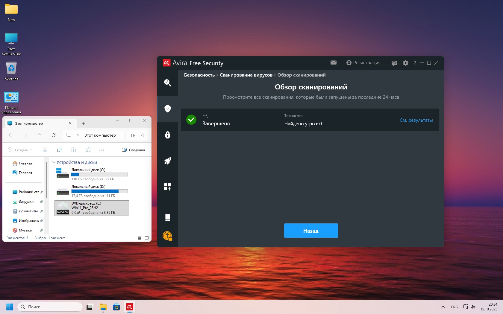Open the three-dot more options menu
The image size is (503, 314).
pos(102,150)
